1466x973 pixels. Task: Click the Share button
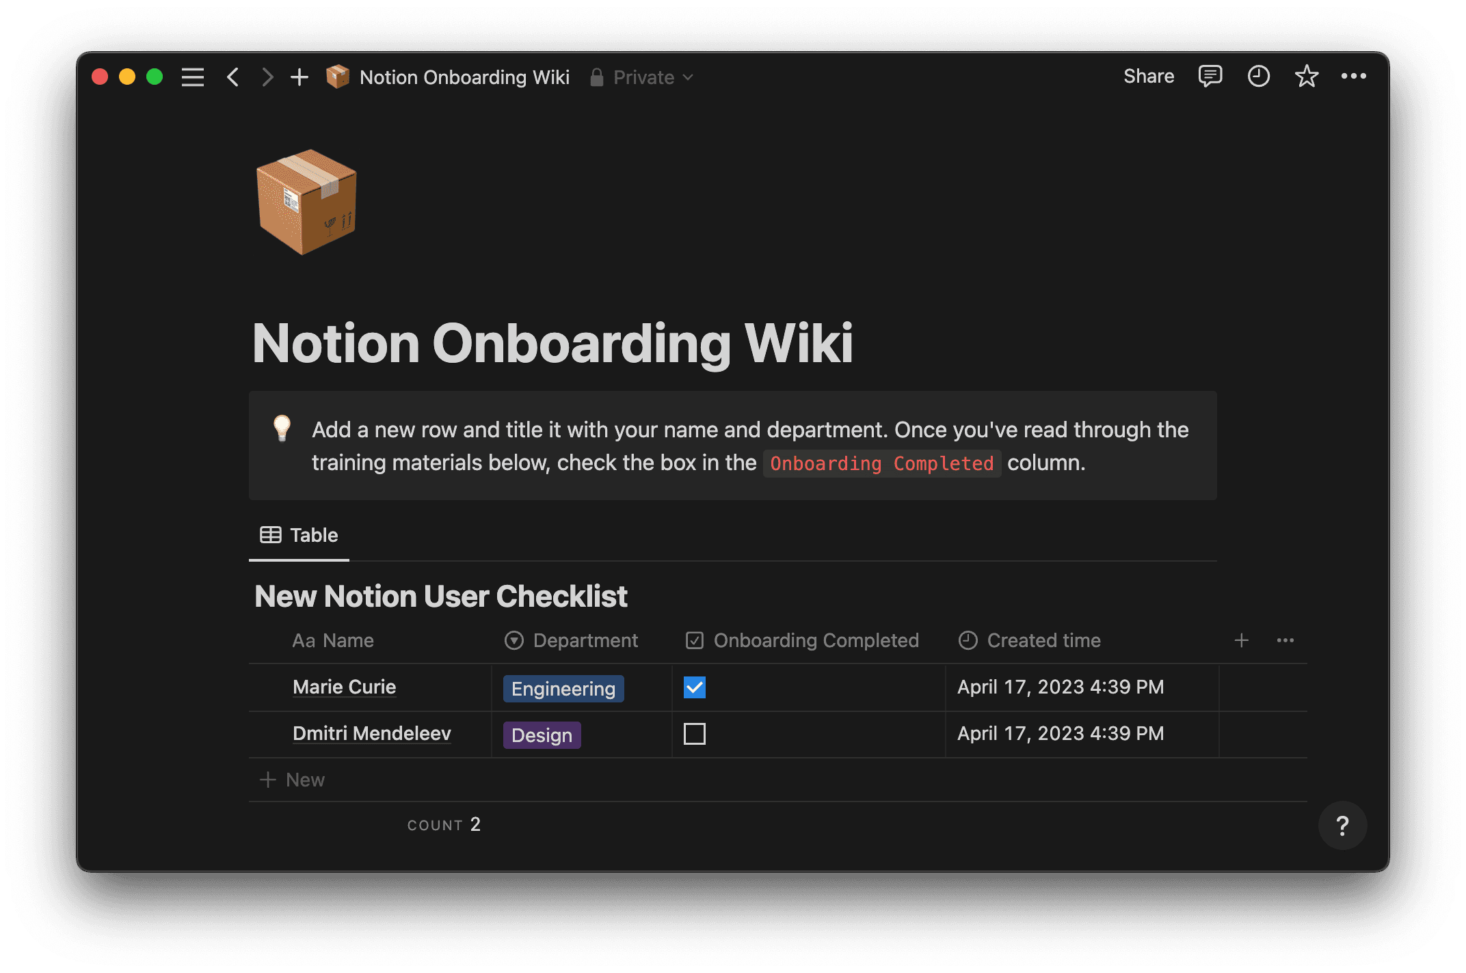1148,76
